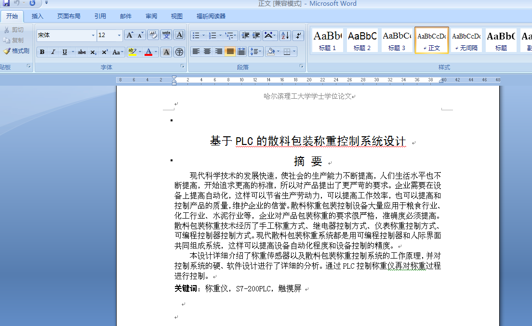Viewport: 532px width, 326px height.
Task: Click the Shading paint bucket icon
Action: pyautogui.click(x=271, y=52)
